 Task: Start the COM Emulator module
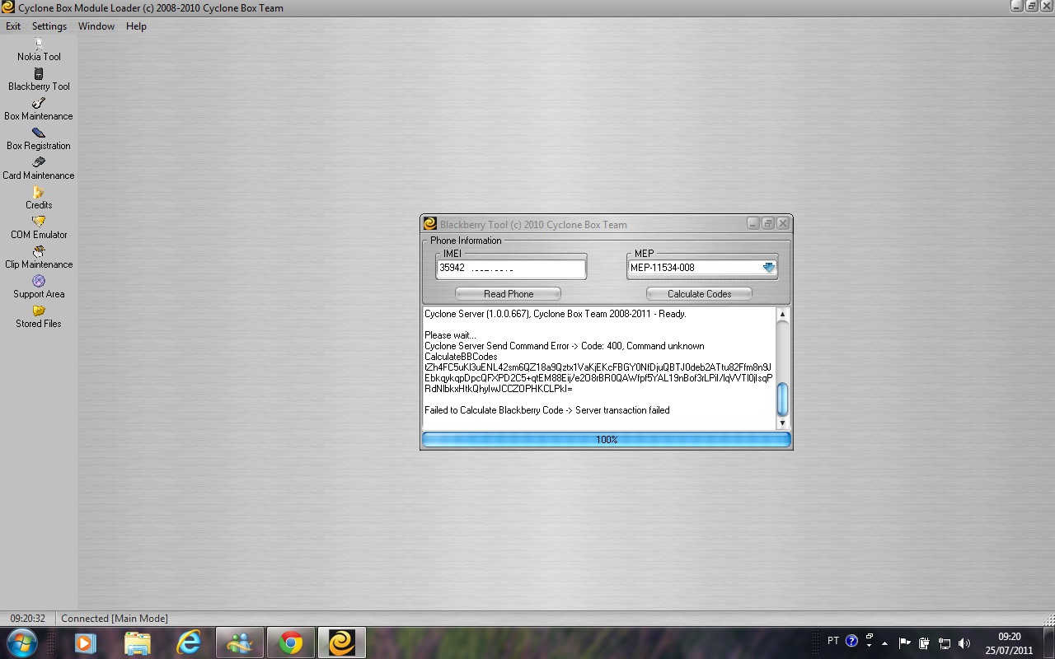pos(39,227)
